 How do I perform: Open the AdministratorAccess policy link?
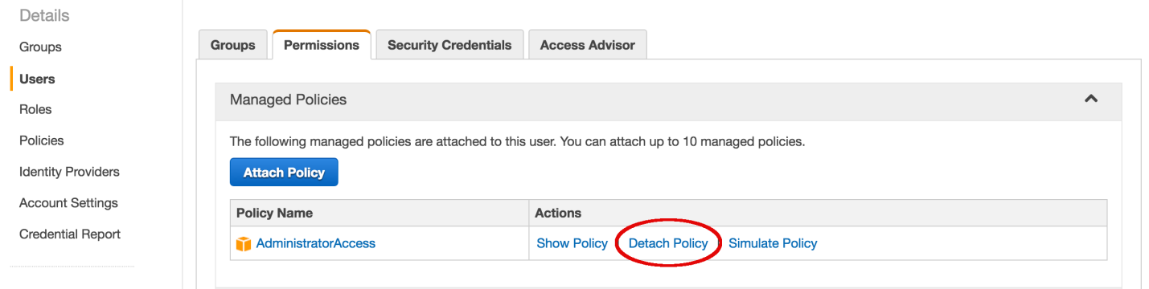coord(316,243)
